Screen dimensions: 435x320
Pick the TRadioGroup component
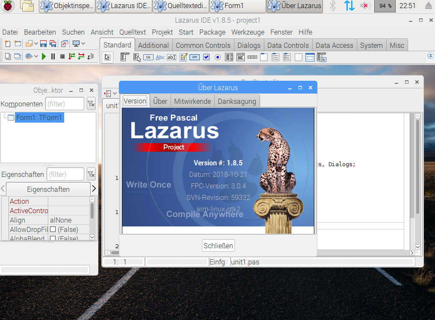tap(275, 57)
